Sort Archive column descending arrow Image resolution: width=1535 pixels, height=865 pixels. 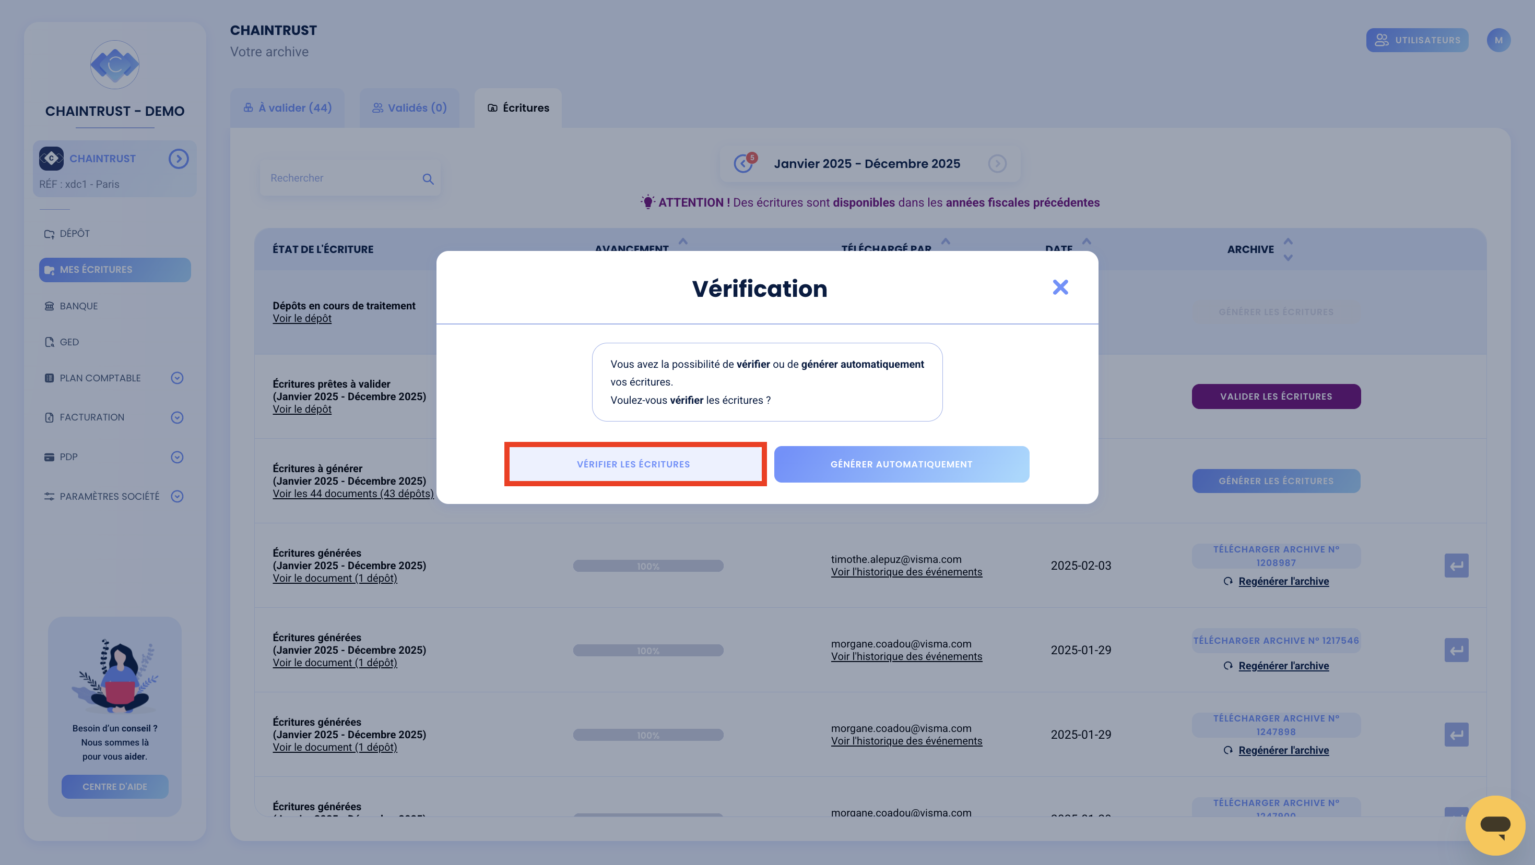point(1288,258)
